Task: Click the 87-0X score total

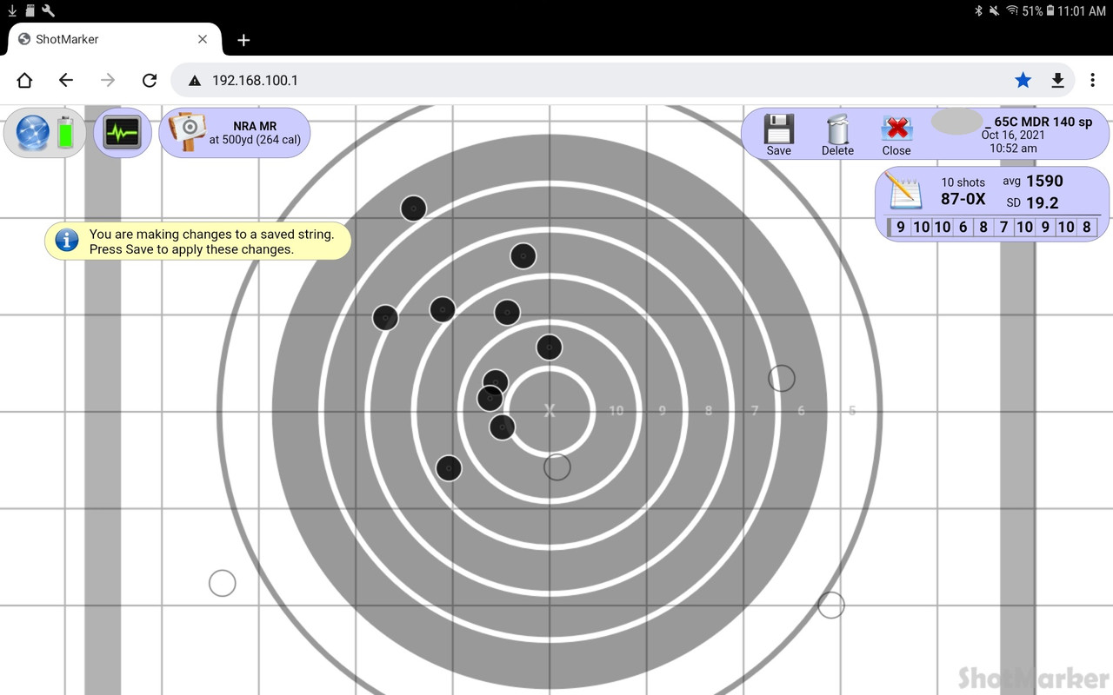Action: click(x=963, y=199)
